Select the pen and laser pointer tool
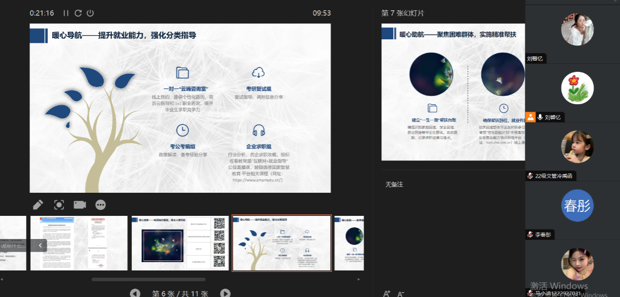This screenshot has width=620, height=297. (x=38, y=205)
